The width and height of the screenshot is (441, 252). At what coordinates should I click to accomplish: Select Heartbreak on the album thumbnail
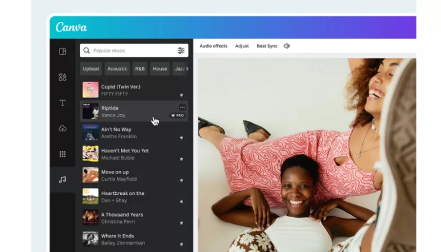90,196
